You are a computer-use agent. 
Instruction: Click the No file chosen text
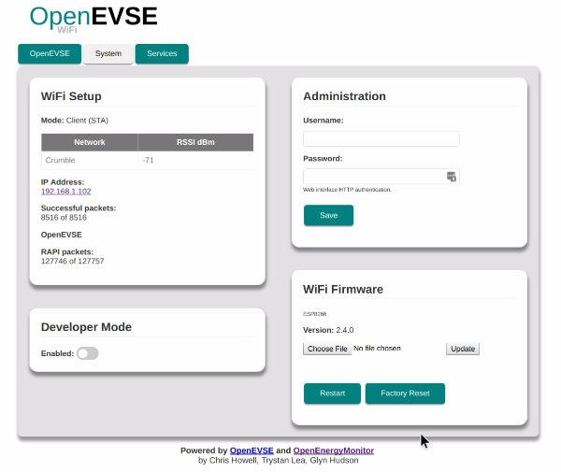click(x=377, y=349)
